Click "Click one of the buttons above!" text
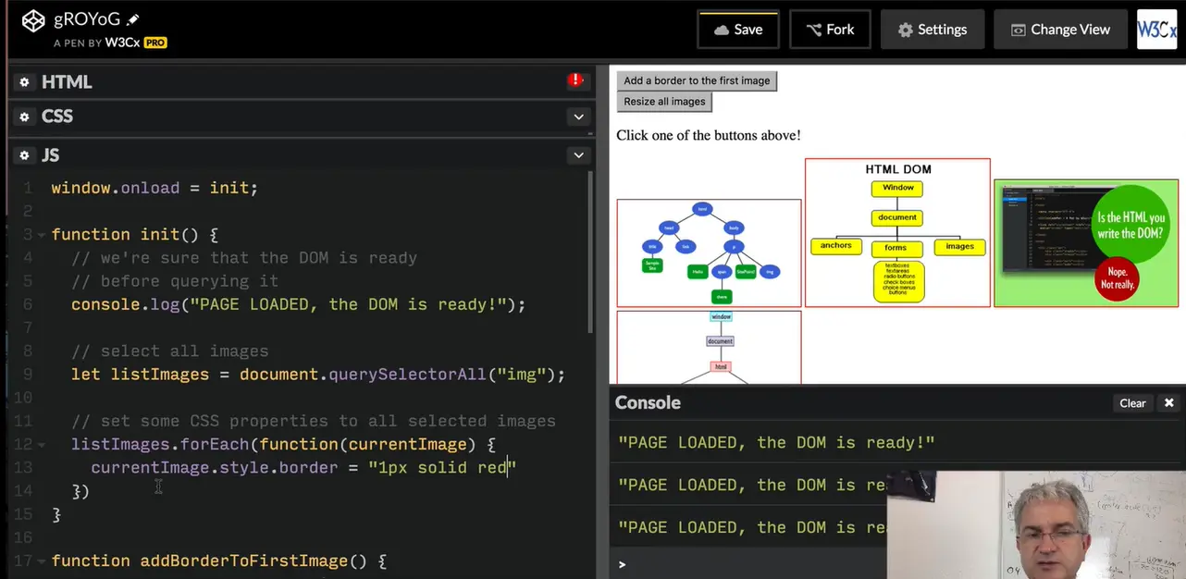1186x579 pixels. [x=709, y=135]
